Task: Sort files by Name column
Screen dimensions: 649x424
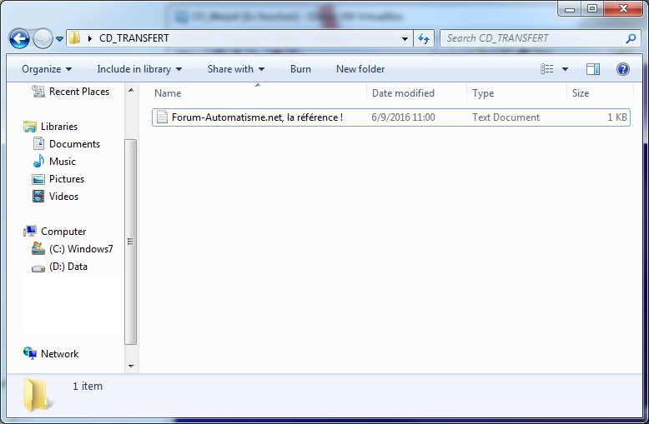Action: (168, 93)
